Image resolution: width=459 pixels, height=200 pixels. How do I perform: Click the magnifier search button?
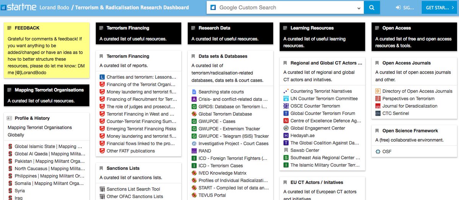(371, 7)
